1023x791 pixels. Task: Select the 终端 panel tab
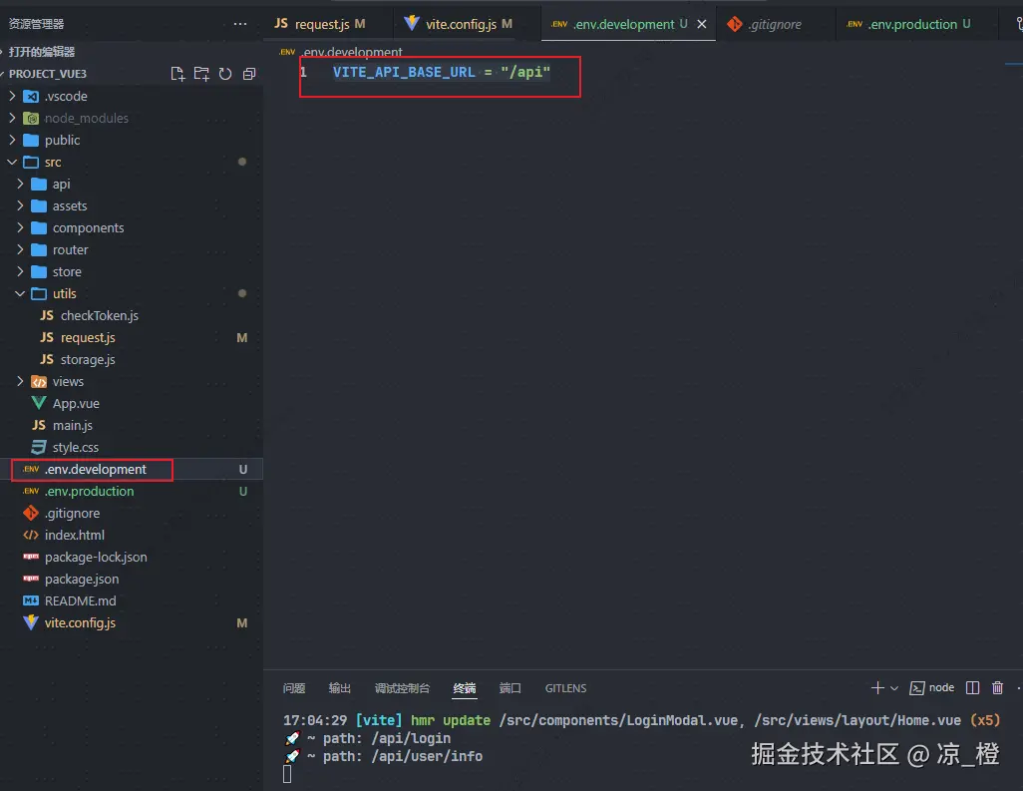pyautogui.click(x=465, y=688)
